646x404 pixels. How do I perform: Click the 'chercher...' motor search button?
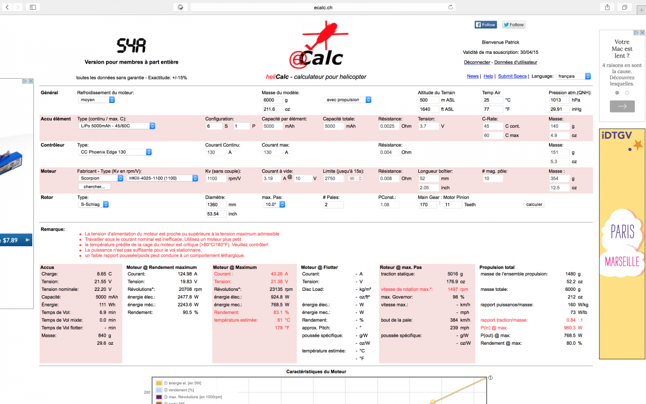[x=94, y=187]
